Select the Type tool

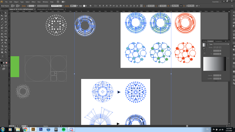(x=6, y=19)
